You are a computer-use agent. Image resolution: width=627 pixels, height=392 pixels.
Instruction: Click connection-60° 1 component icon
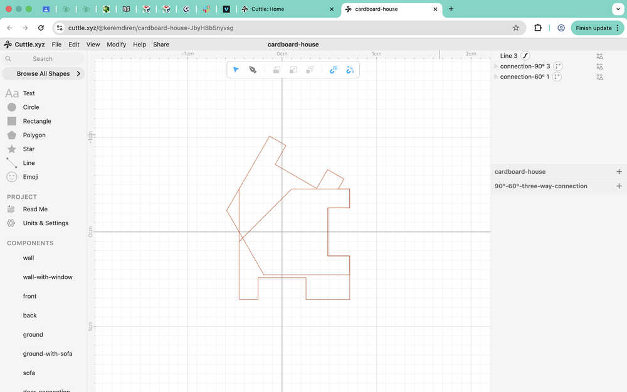557,77
